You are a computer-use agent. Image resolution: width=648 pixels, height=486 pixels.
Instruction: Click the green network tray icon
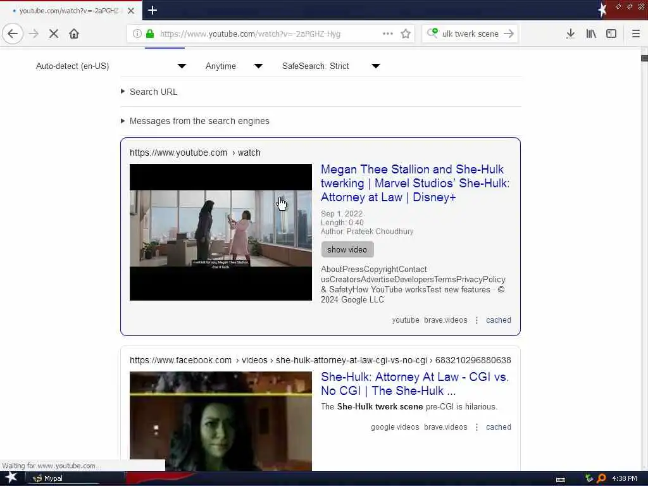pyautogui.click(x=589, y=478)
